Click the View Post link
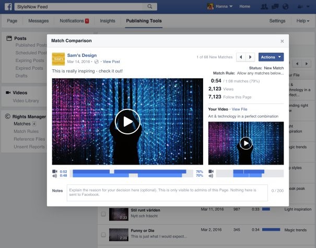 pyautogui.click(x=111, y=61)
